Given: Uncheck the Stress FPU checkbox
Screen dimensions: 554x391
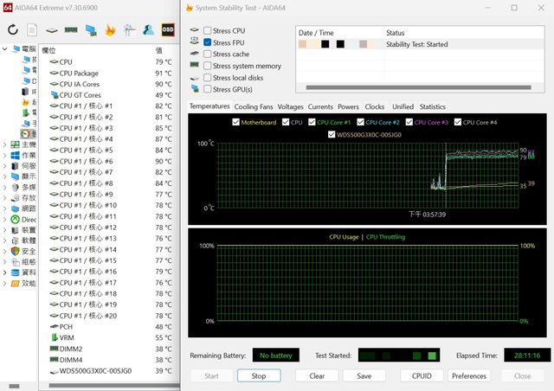Looking at the screenshot, I should click(x=206, y=42).
